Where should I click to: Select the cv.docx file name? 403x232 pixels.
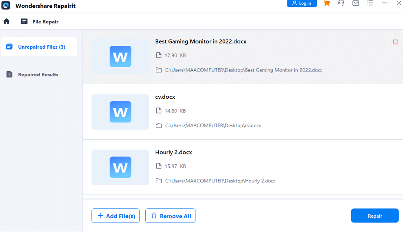point(165,97)
